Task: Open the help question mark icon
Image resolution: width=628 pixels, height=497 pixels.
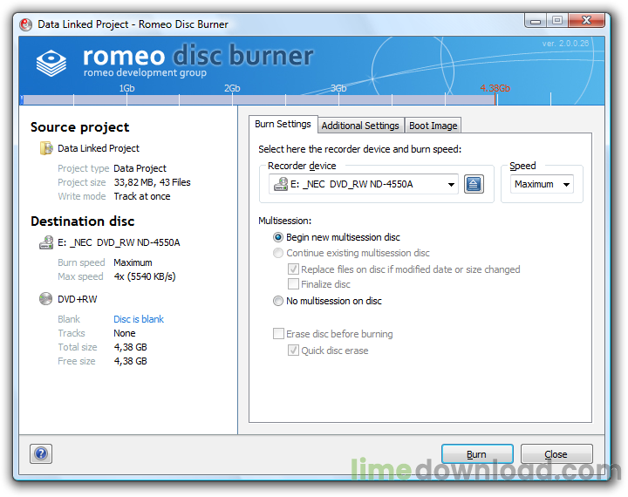Action: tap(41, 453)
